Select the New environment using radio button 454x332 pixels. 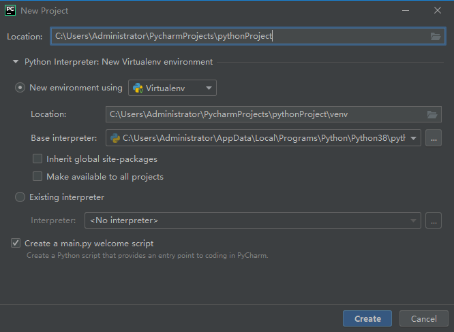click(20, 88)
